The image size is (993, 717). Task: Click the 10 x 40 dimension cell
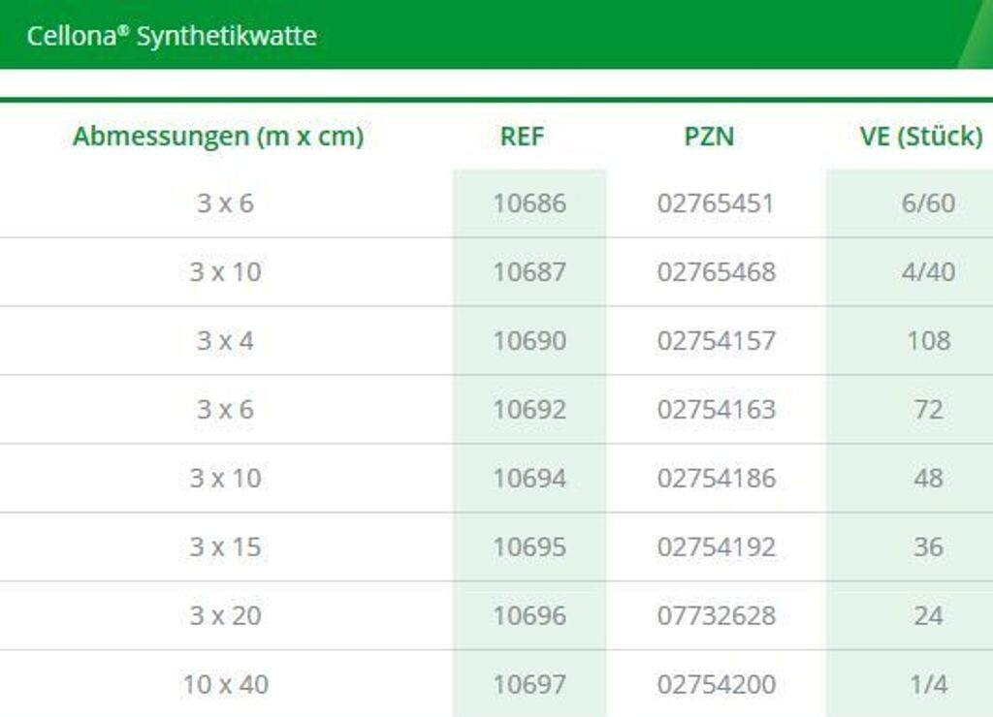(225, 685)
